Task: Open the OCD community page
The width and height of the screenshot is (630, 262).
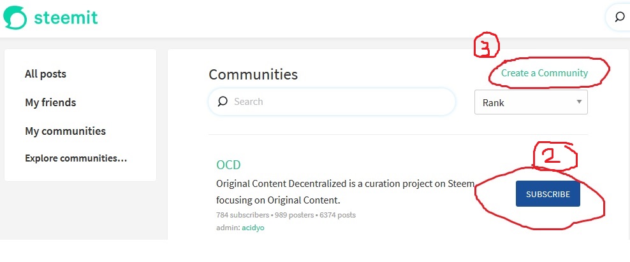Action: tap(228, 165)
